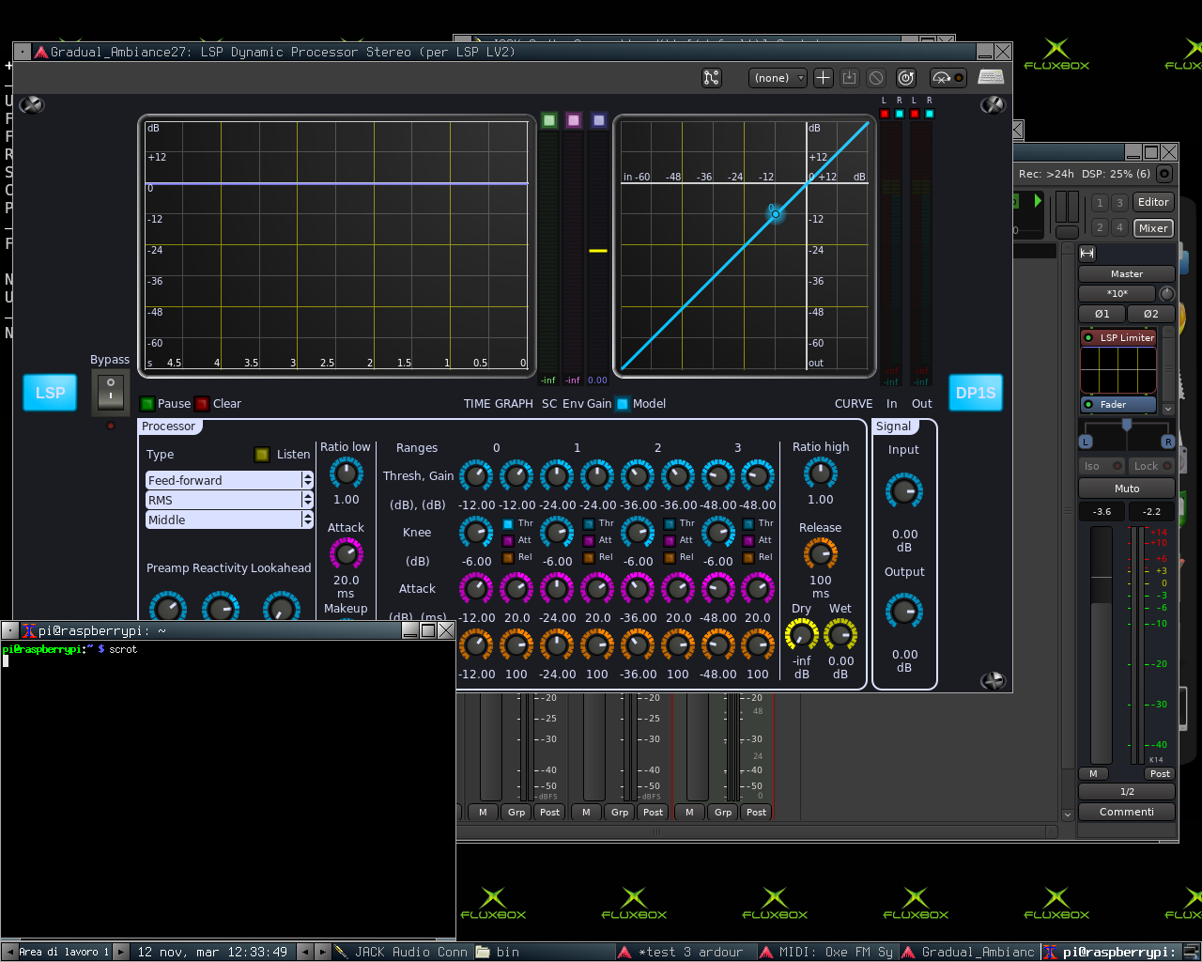The image size is (1202, 962).
Task: Toggle phase invert Ø2 on Master
Action: click(x=1151, y=314)
